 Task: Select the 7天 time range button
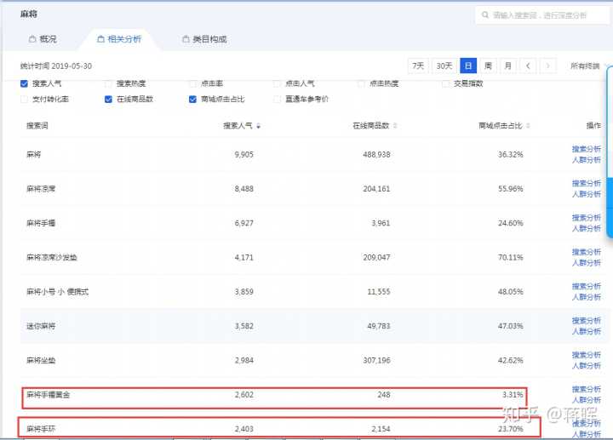coord(418,66)
